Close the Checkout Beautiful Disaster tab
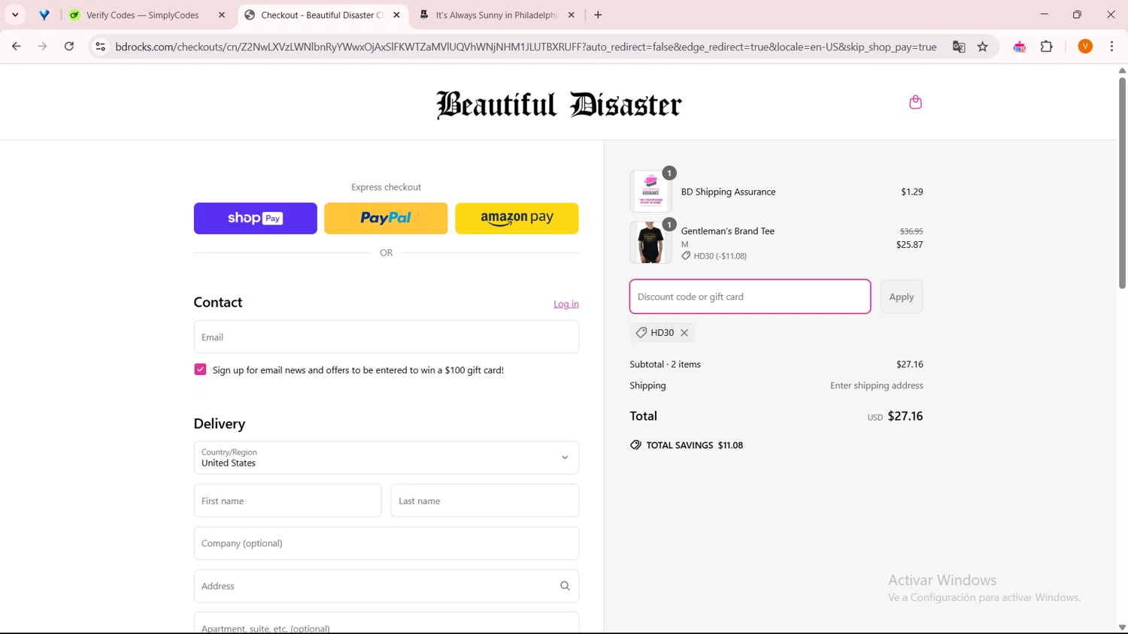This screenshot has width=1128, height=634. pos(396,15)
